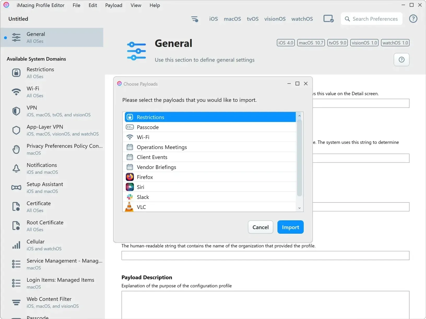Image resolution: width=426 pixels, height=319 pixels.
Task: Open the Certificate payload icon
Action: (16, 206)
